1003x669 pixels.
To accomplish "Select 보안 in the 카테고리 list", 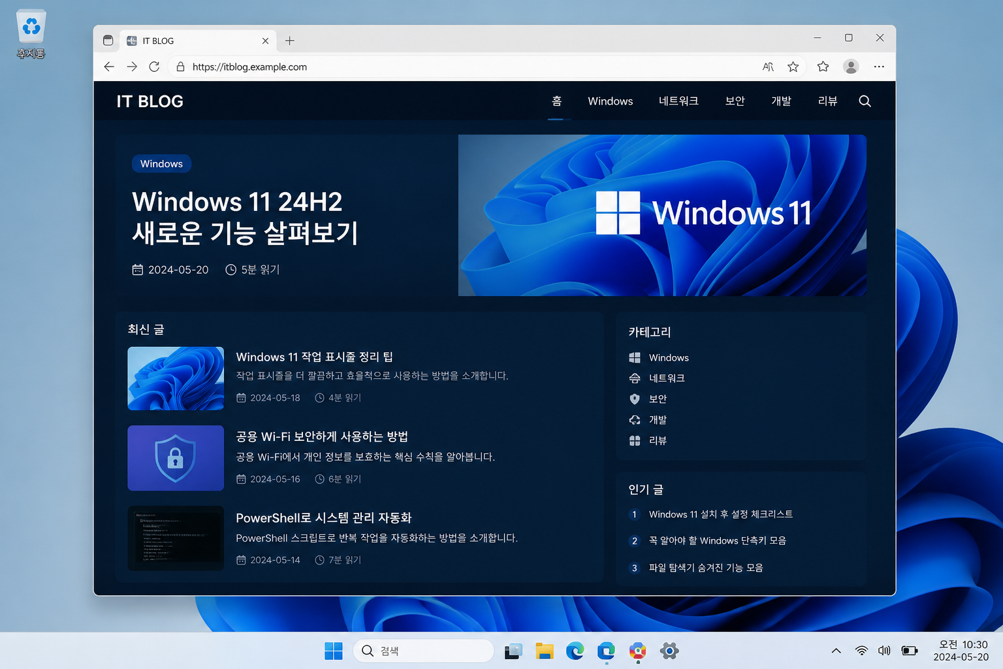I will [x=658, y=399].
